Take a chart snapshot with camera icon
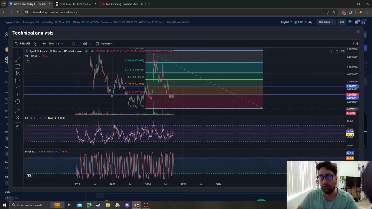 coord(355,44)
